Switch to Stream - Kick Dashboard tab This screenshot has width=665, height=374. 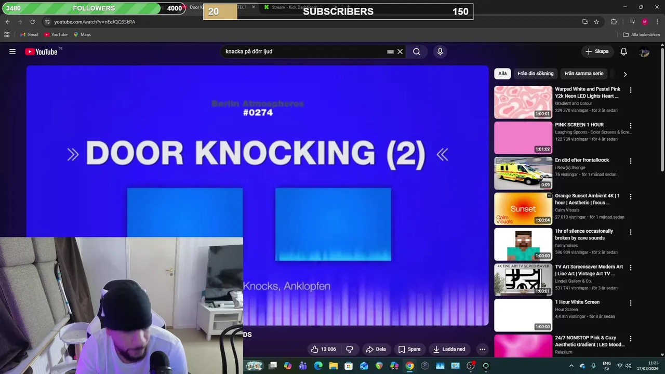pyautogui.click(x=295, y=7)
